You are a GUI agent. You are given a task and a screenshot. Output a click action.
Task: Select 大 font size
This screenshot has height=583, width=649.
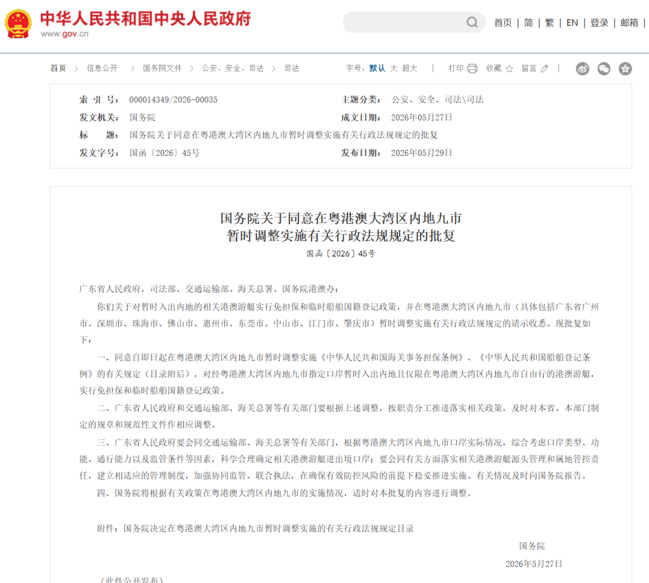pos(394,69)
